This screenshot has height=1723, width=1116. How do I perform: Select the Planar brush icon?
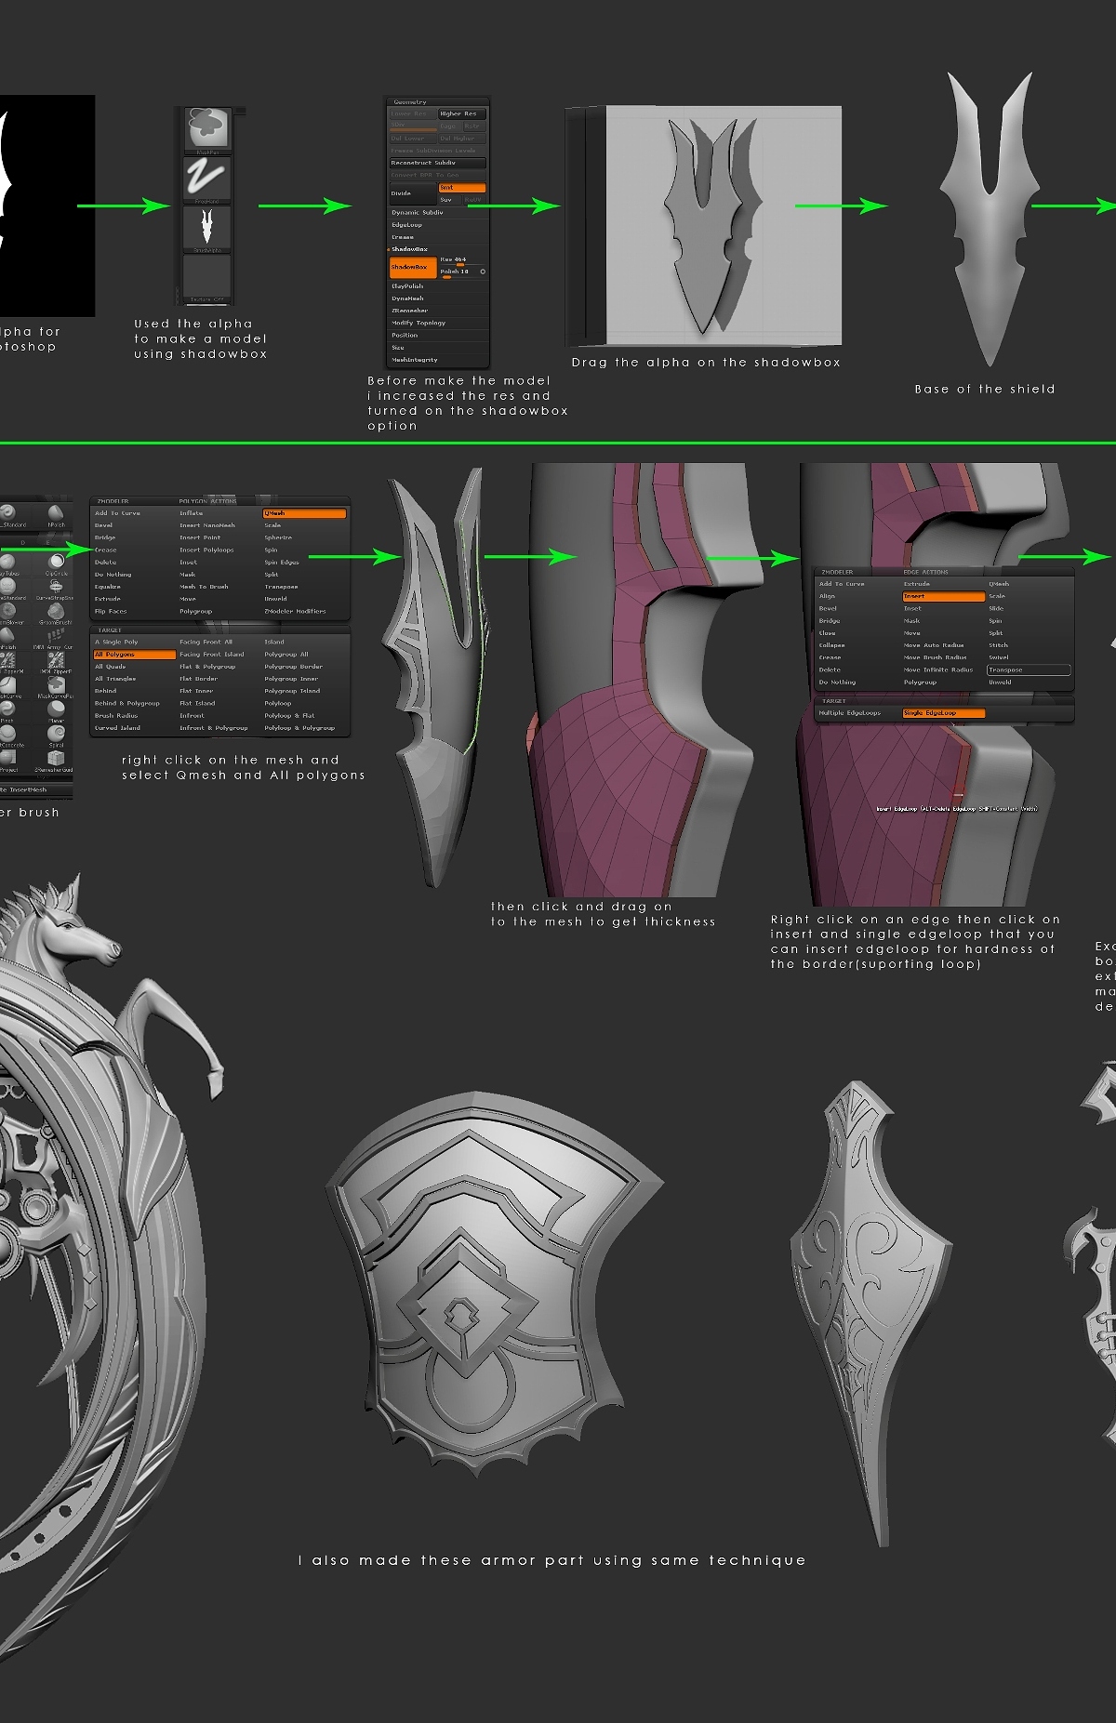(x=56, y=709)
